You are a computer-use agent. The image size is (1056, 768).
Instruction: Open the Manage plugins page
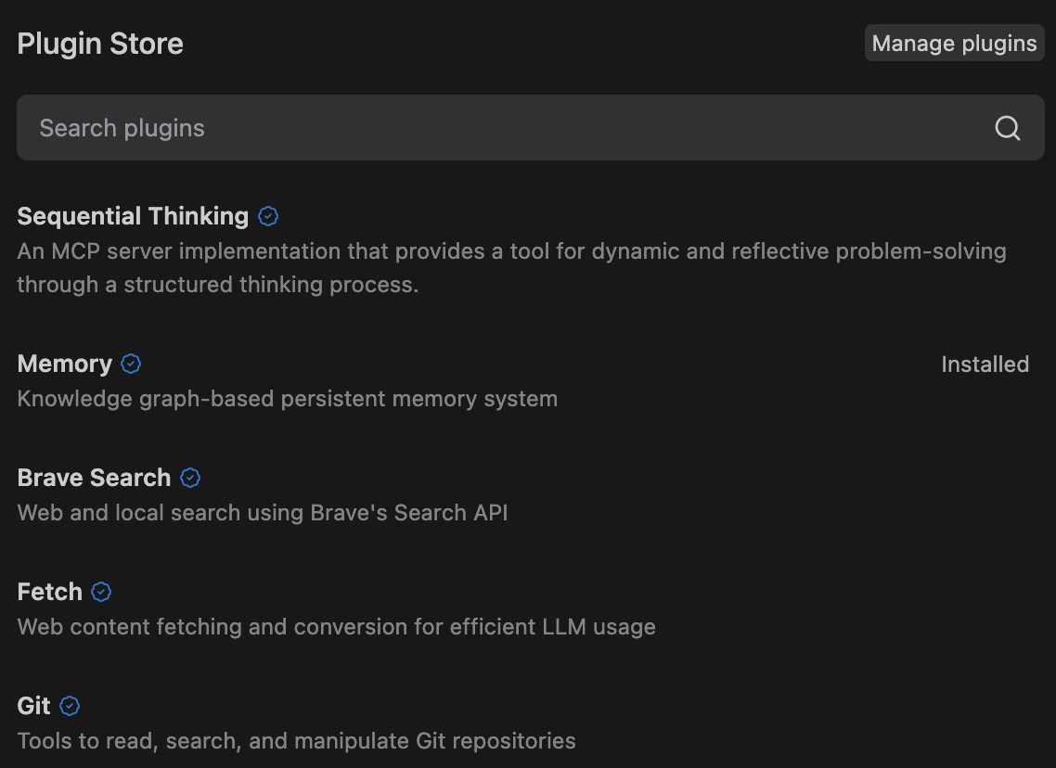click(954, 44)
